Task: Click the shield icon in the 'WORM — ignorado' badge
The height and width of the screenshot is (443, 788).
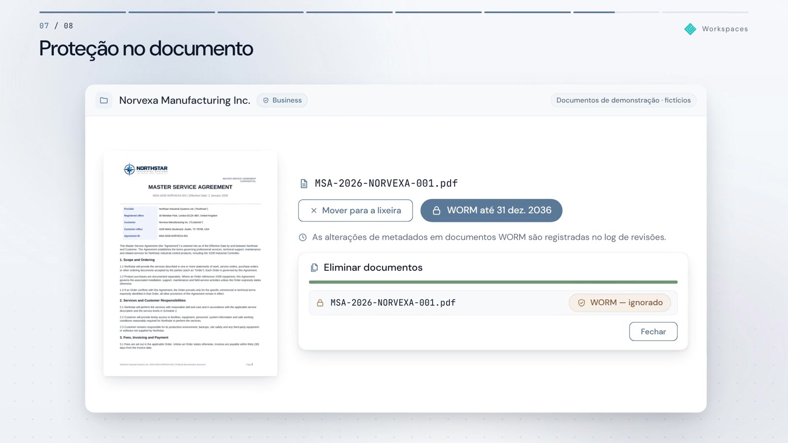Action: 582,303
